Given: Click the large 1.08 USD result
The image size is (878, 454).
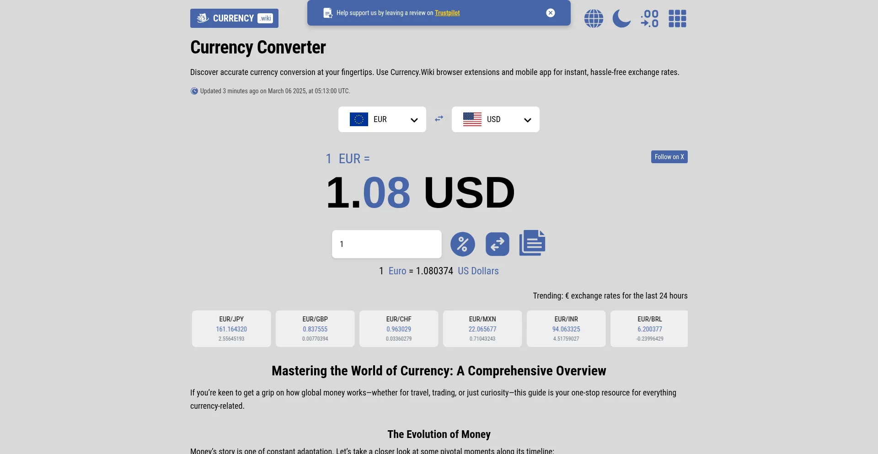Looking at the screenshot, I should click(x=421, y=192).
